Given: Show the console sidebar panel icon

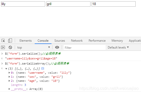Looking at the screenshot, I should point(3,47).
